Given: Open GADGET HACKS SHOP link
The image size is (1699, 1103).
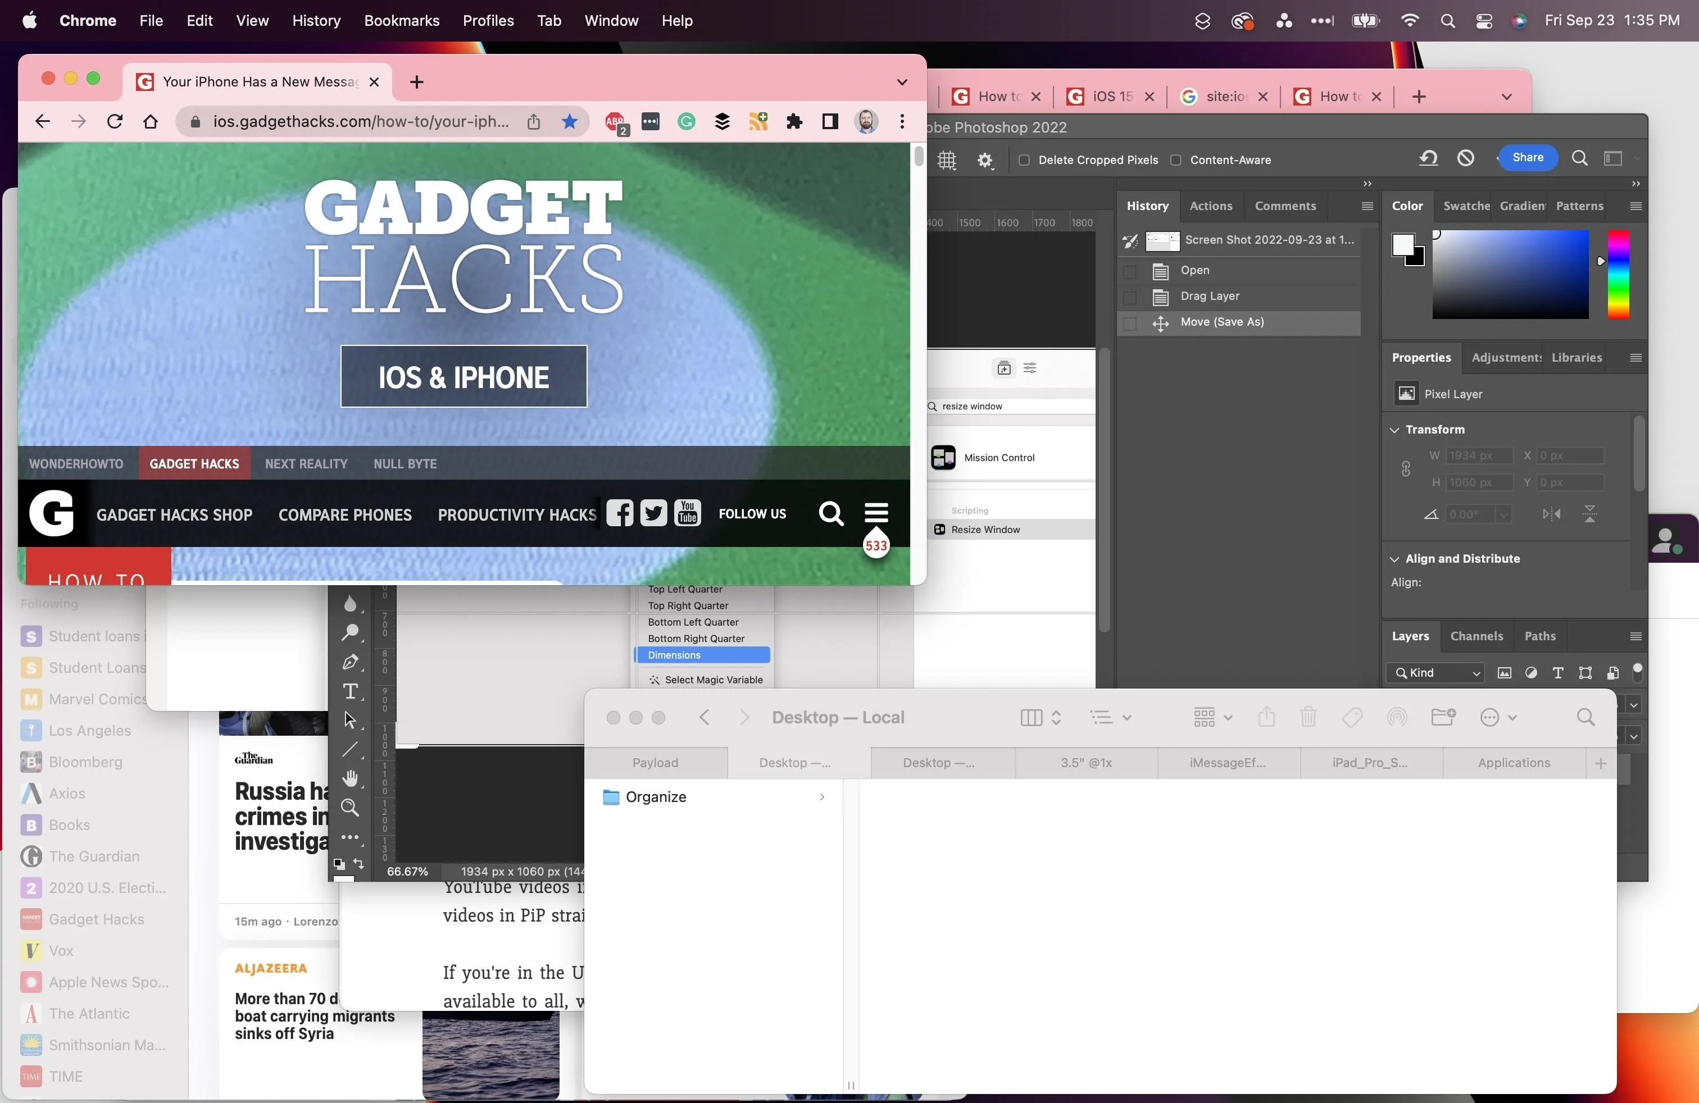Looking at the screenshot, I should coord(174,514).
